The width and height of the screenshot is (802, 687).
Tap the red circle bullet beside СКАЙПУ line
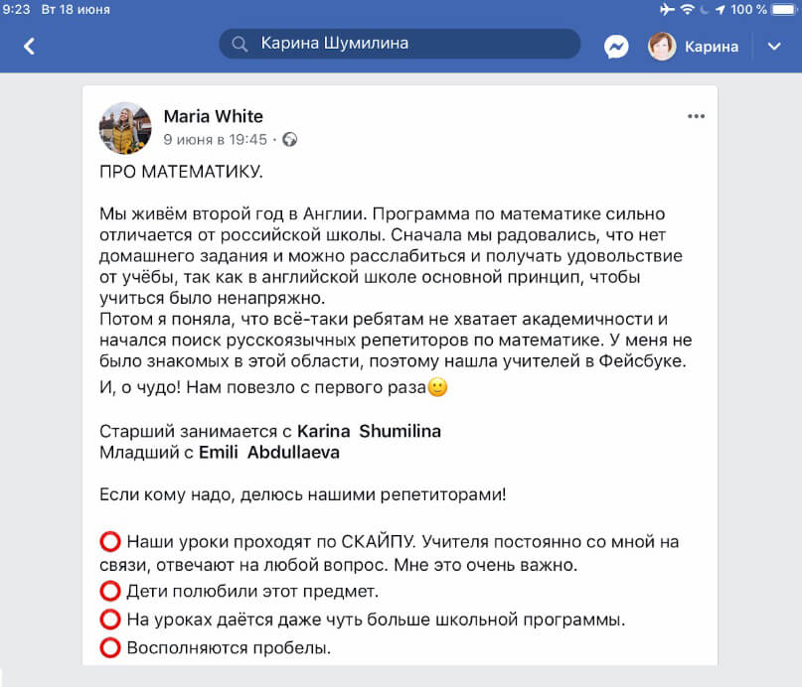109,541
